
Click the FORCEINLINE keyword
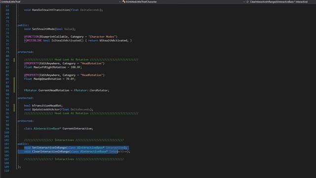33,41
